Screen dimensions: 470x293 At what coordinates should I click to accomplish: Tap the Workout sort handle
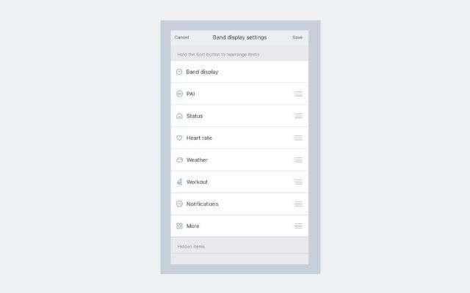[298, 182]
